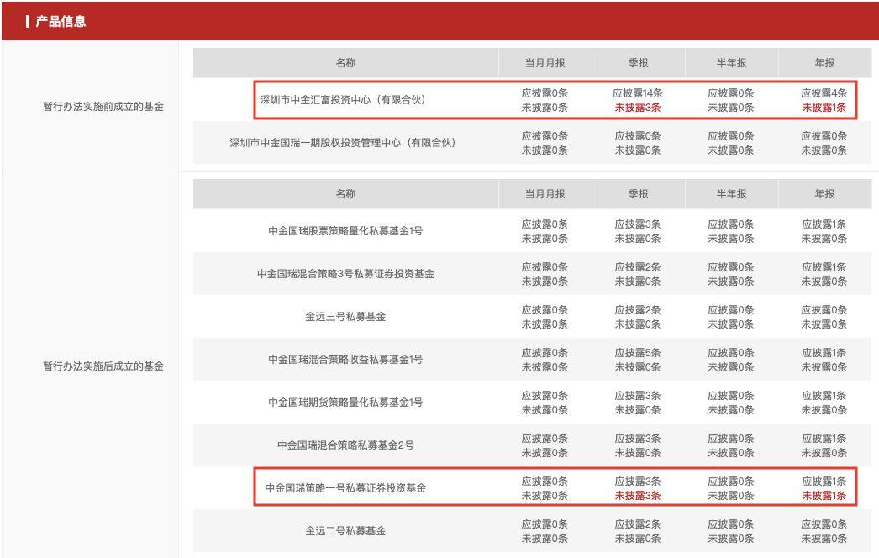
Task: Select the 暂行办法实施前成立的基金 category label
Action: click(103, 107)
